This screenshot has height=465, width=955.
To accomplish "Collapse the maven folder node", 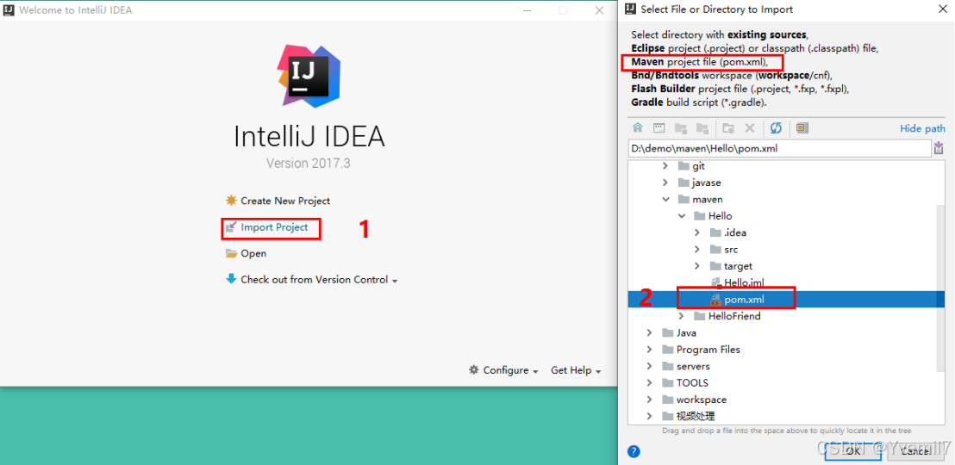I will [665, 199].
